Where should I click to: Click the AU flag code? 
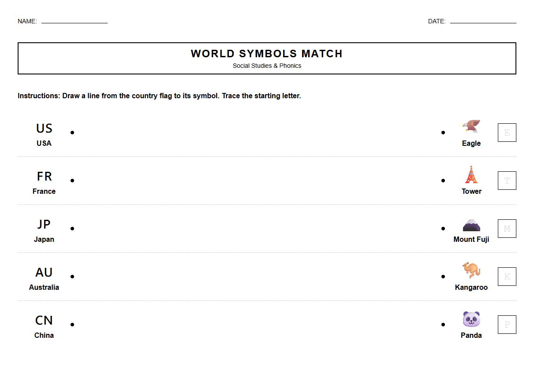[x=44, y=273]
